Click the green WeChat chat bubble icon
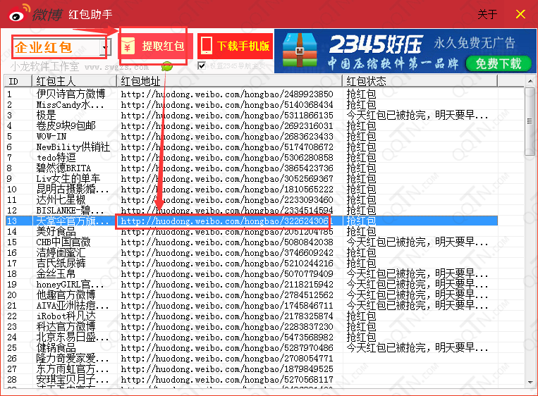 pos(167,66)
